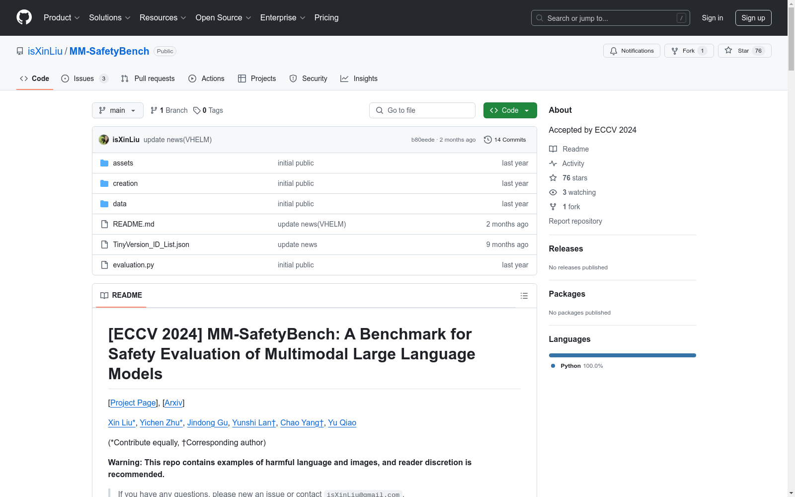Expand the Solutions menu

point(110,18)
